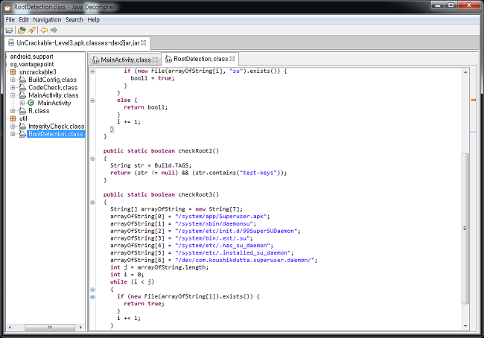This screenshot has height=338, width=484.
Task: Switch to the MainActivity.class tab
Action: (x=124, y=60)
